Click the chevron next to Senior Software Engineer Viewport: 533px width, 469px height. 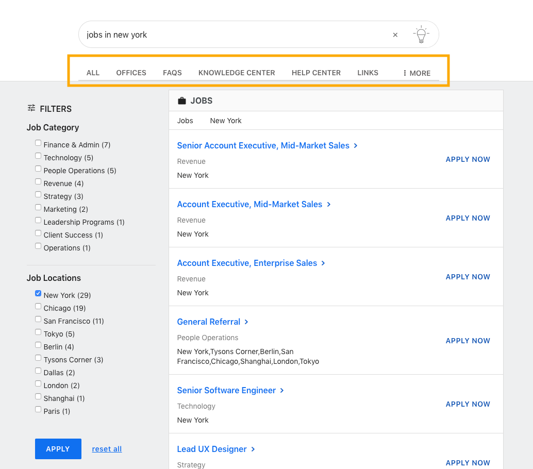click(x=282, y=391)
